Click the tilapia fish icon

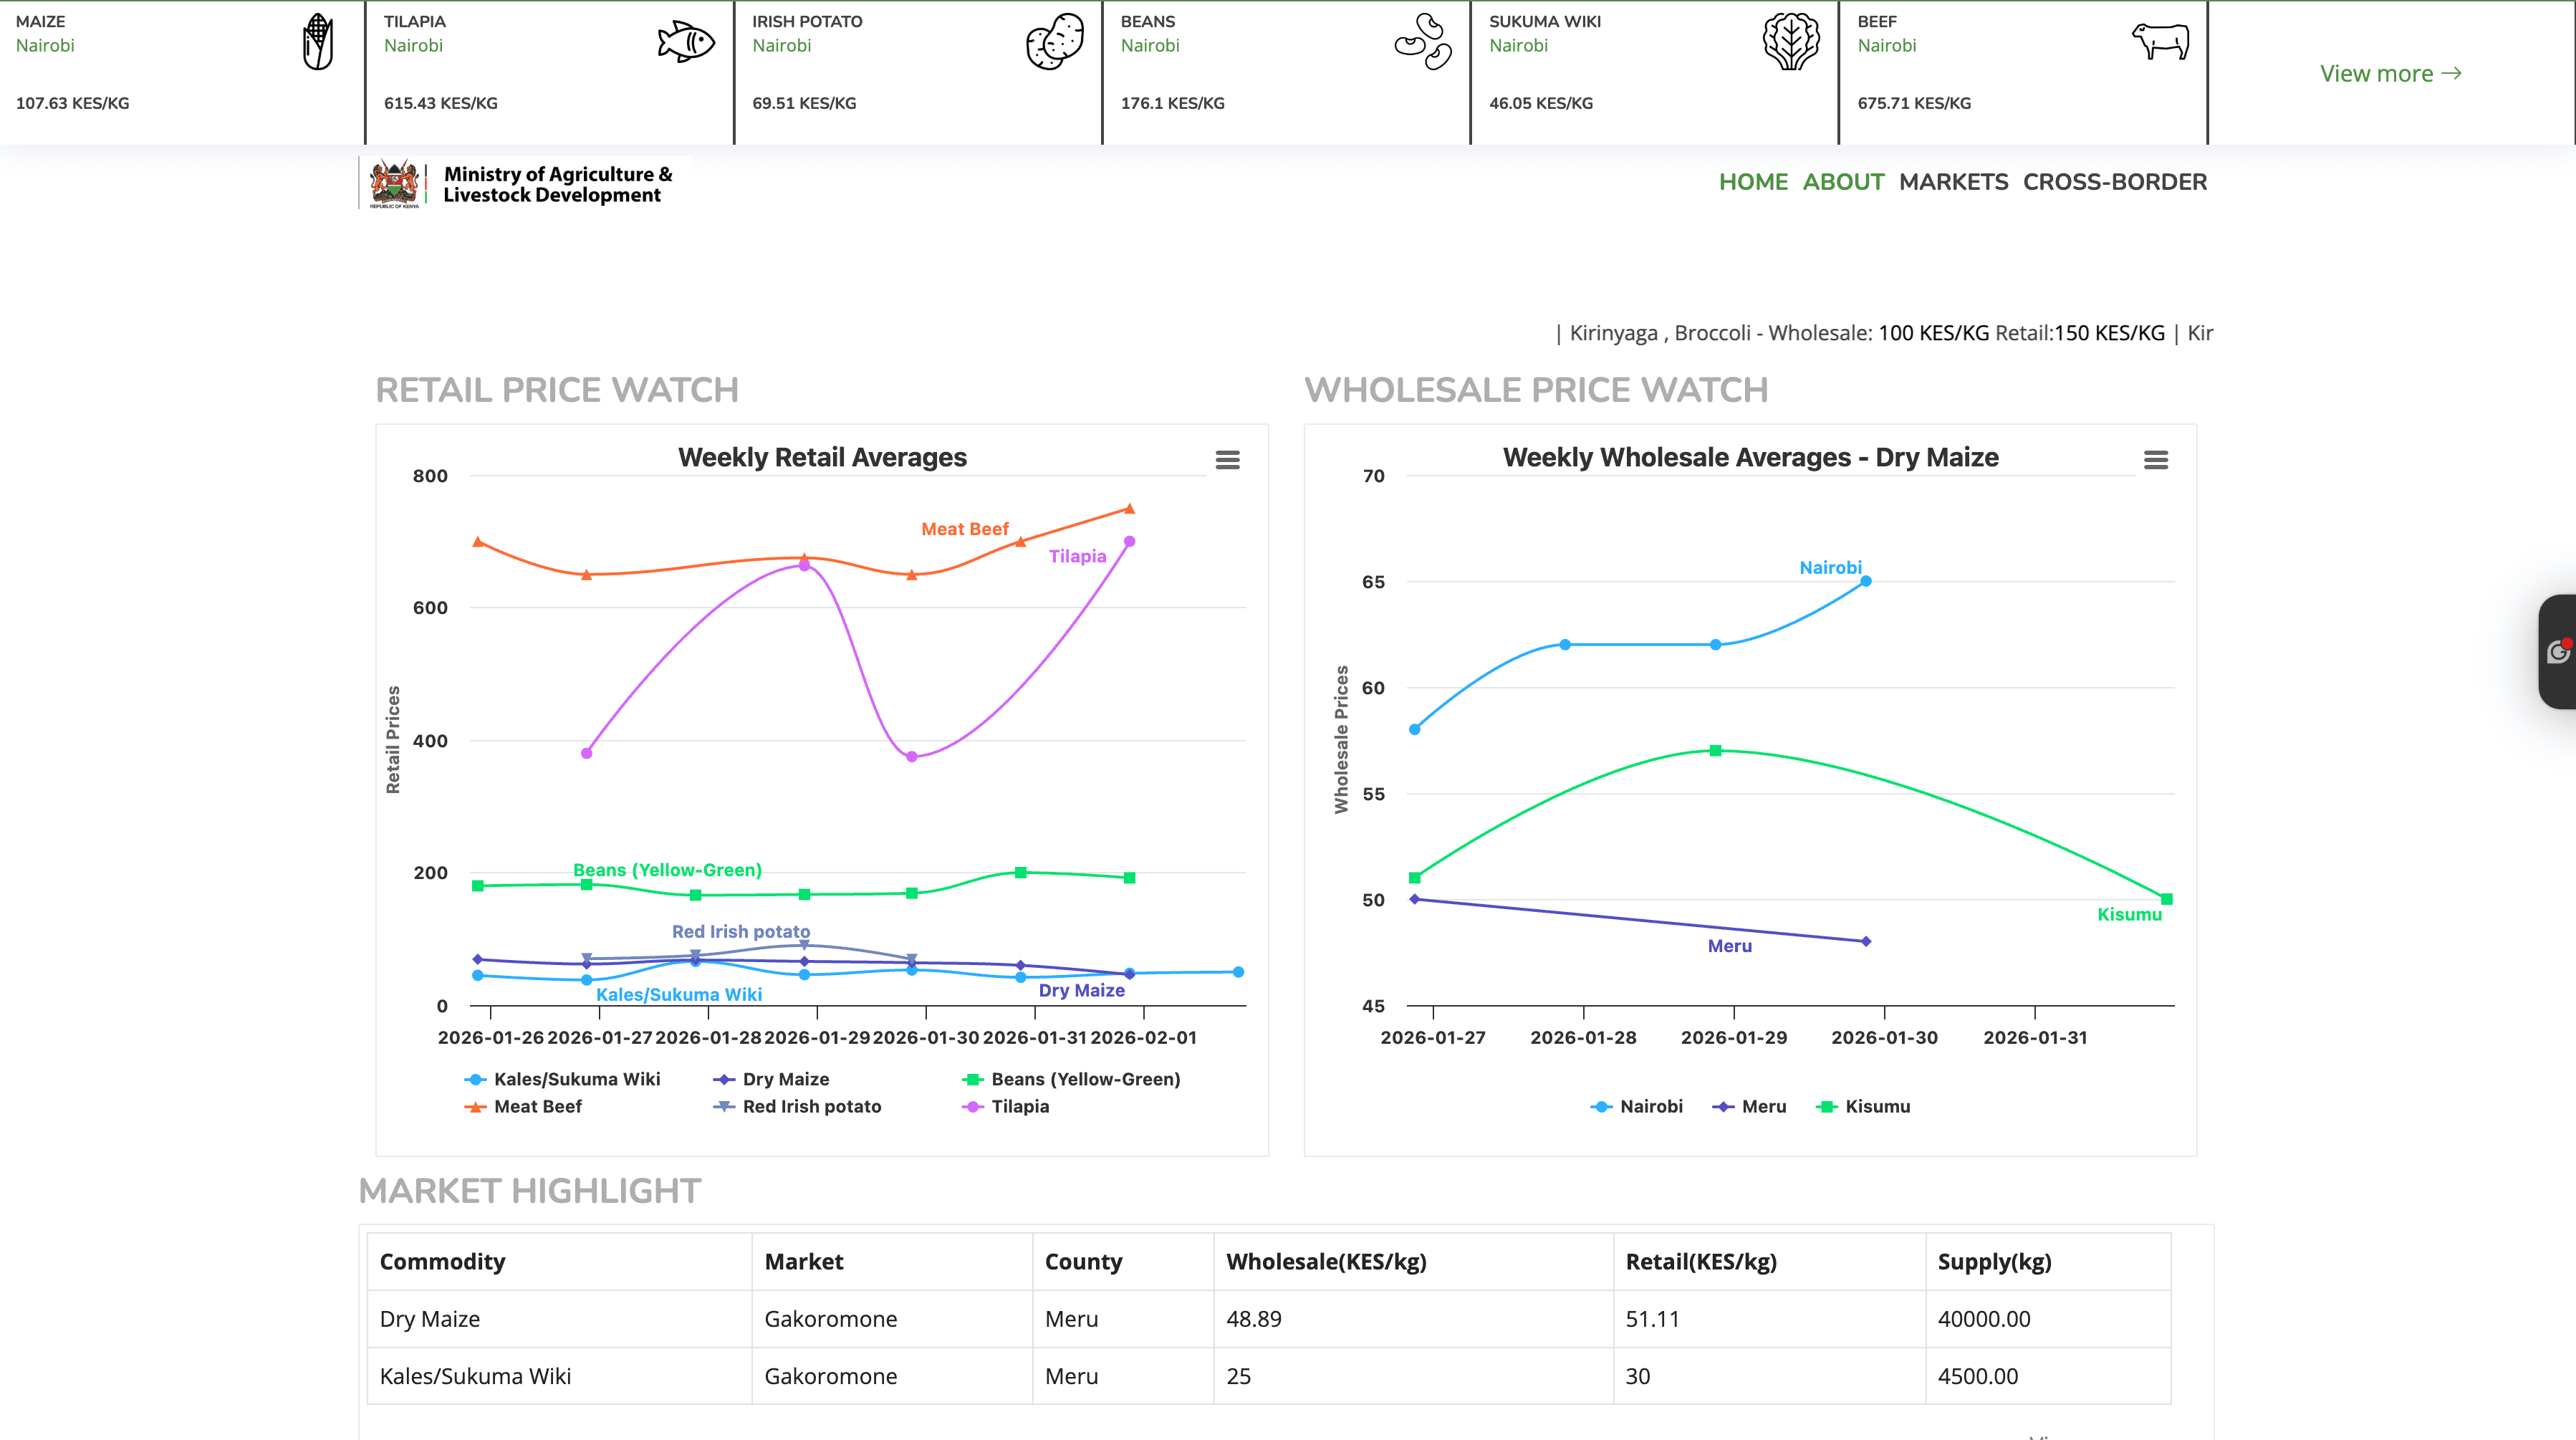click(686, 43)
